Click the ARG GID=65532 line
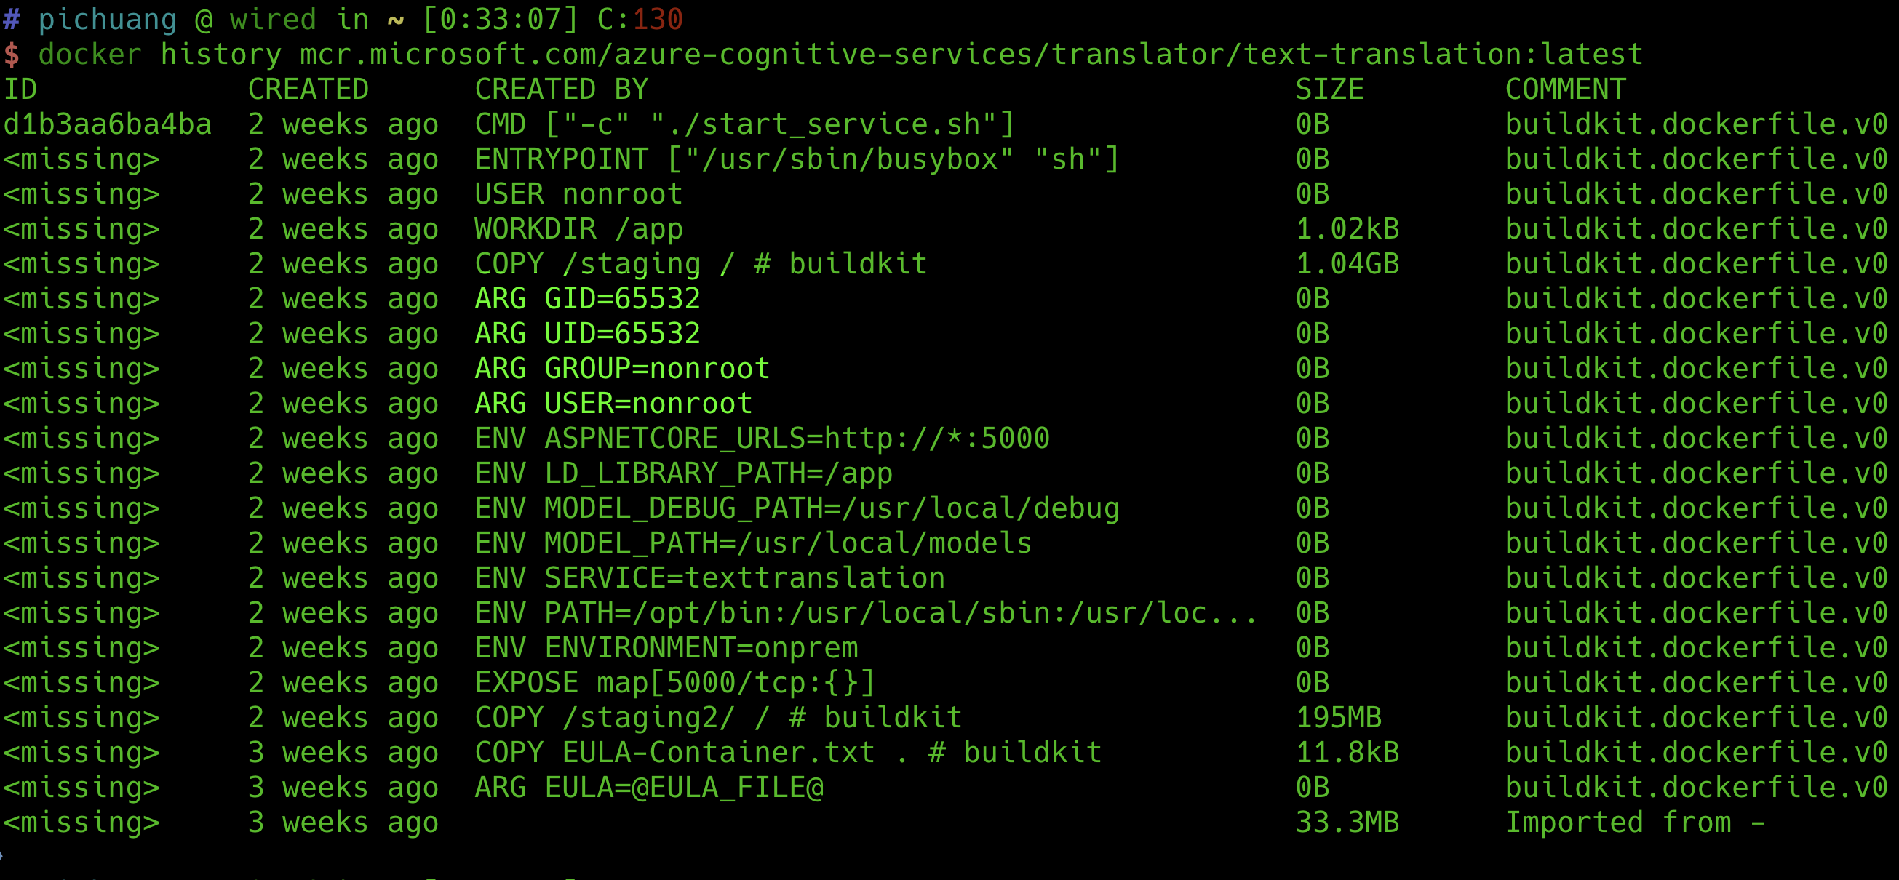This screenshot has height=880, width=1899. [x=588, y=298]
